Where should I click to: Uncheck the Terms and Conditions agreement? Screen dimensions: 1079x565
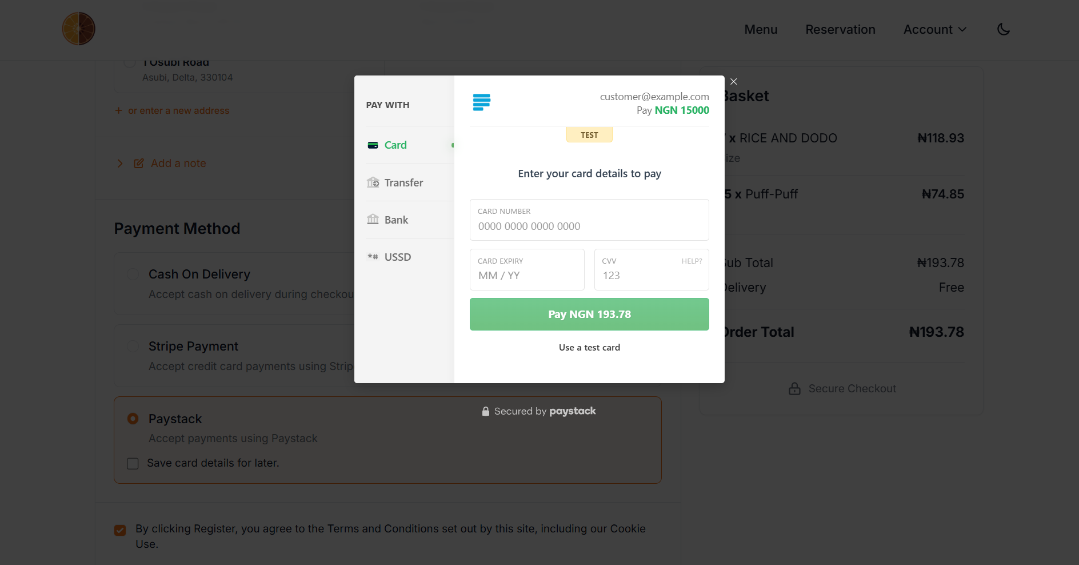click(x=119, y=530)
